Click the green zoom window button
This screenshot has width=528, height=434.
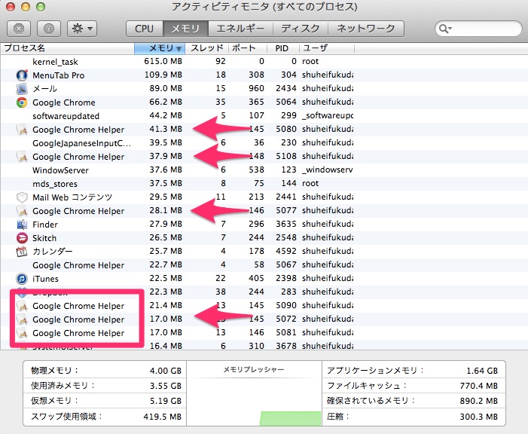tap(41, 6)
